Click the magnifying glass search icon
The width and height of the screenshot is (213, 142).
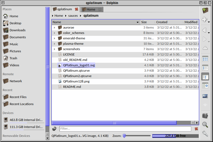pyautogui.click(x=205, y=124)
